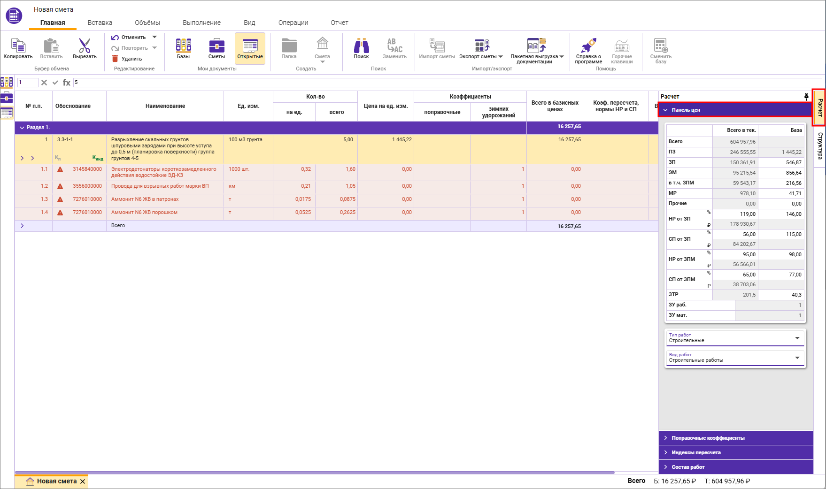The image size is (826, 489).
Task: Close the Новая смета document tab
Action: pos(83,481)
